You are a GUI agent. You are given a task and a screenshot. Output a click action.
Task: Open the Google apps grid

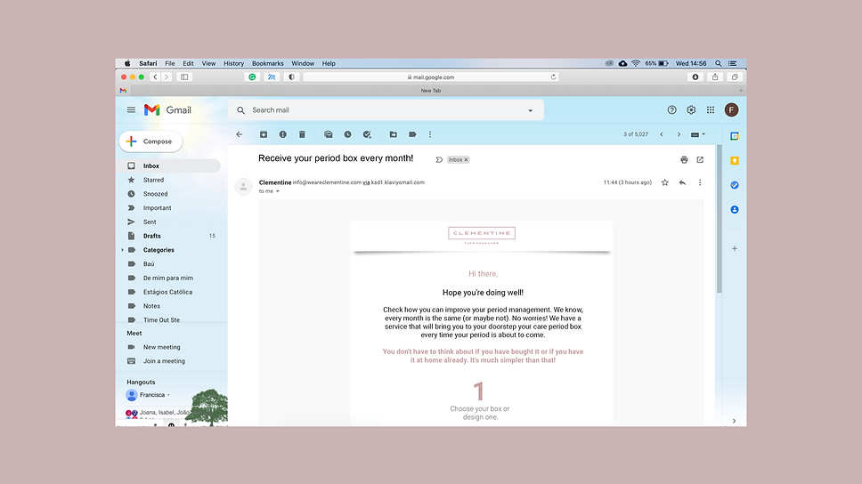[711, 109]
